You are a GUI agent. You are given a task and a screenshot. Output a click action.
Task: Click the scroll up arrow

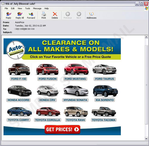[x=146, y=37]
